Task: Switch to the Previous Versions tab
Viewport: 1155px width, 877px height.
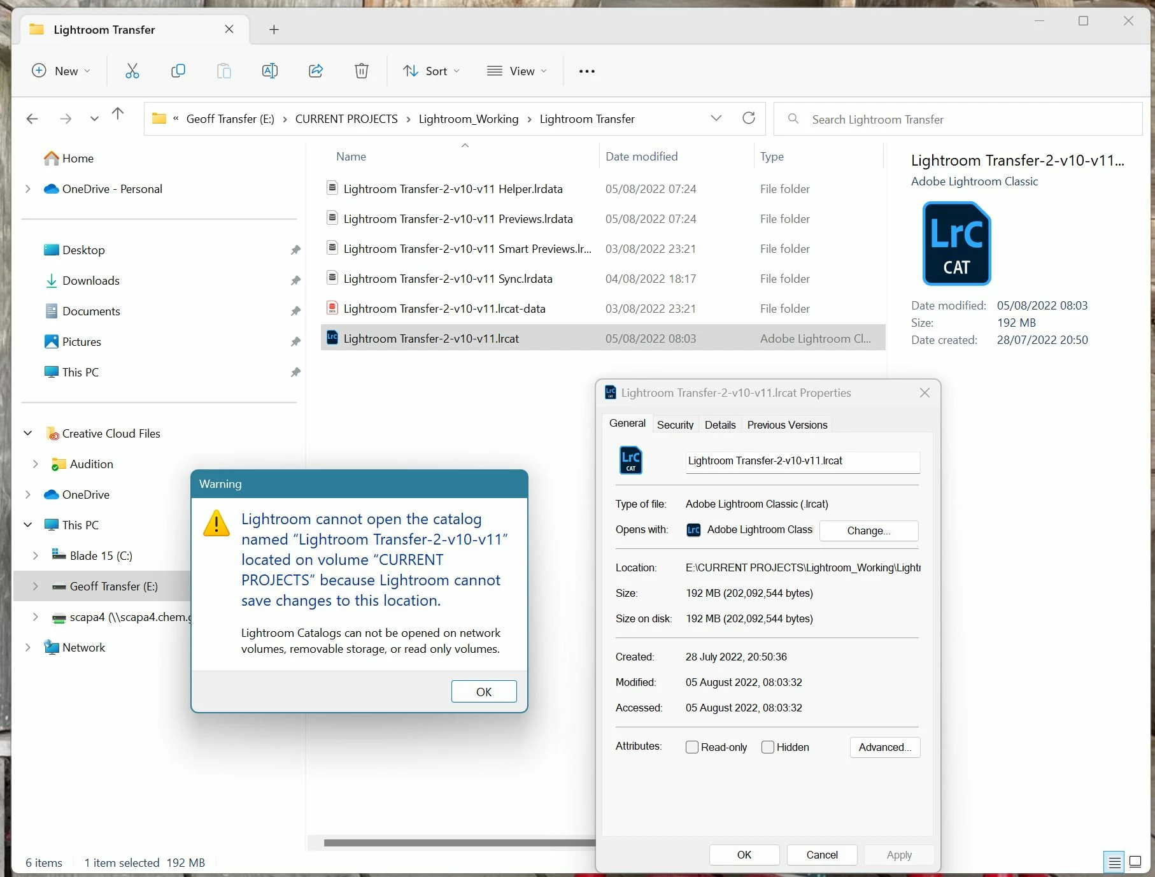Action: coord(787,425)
